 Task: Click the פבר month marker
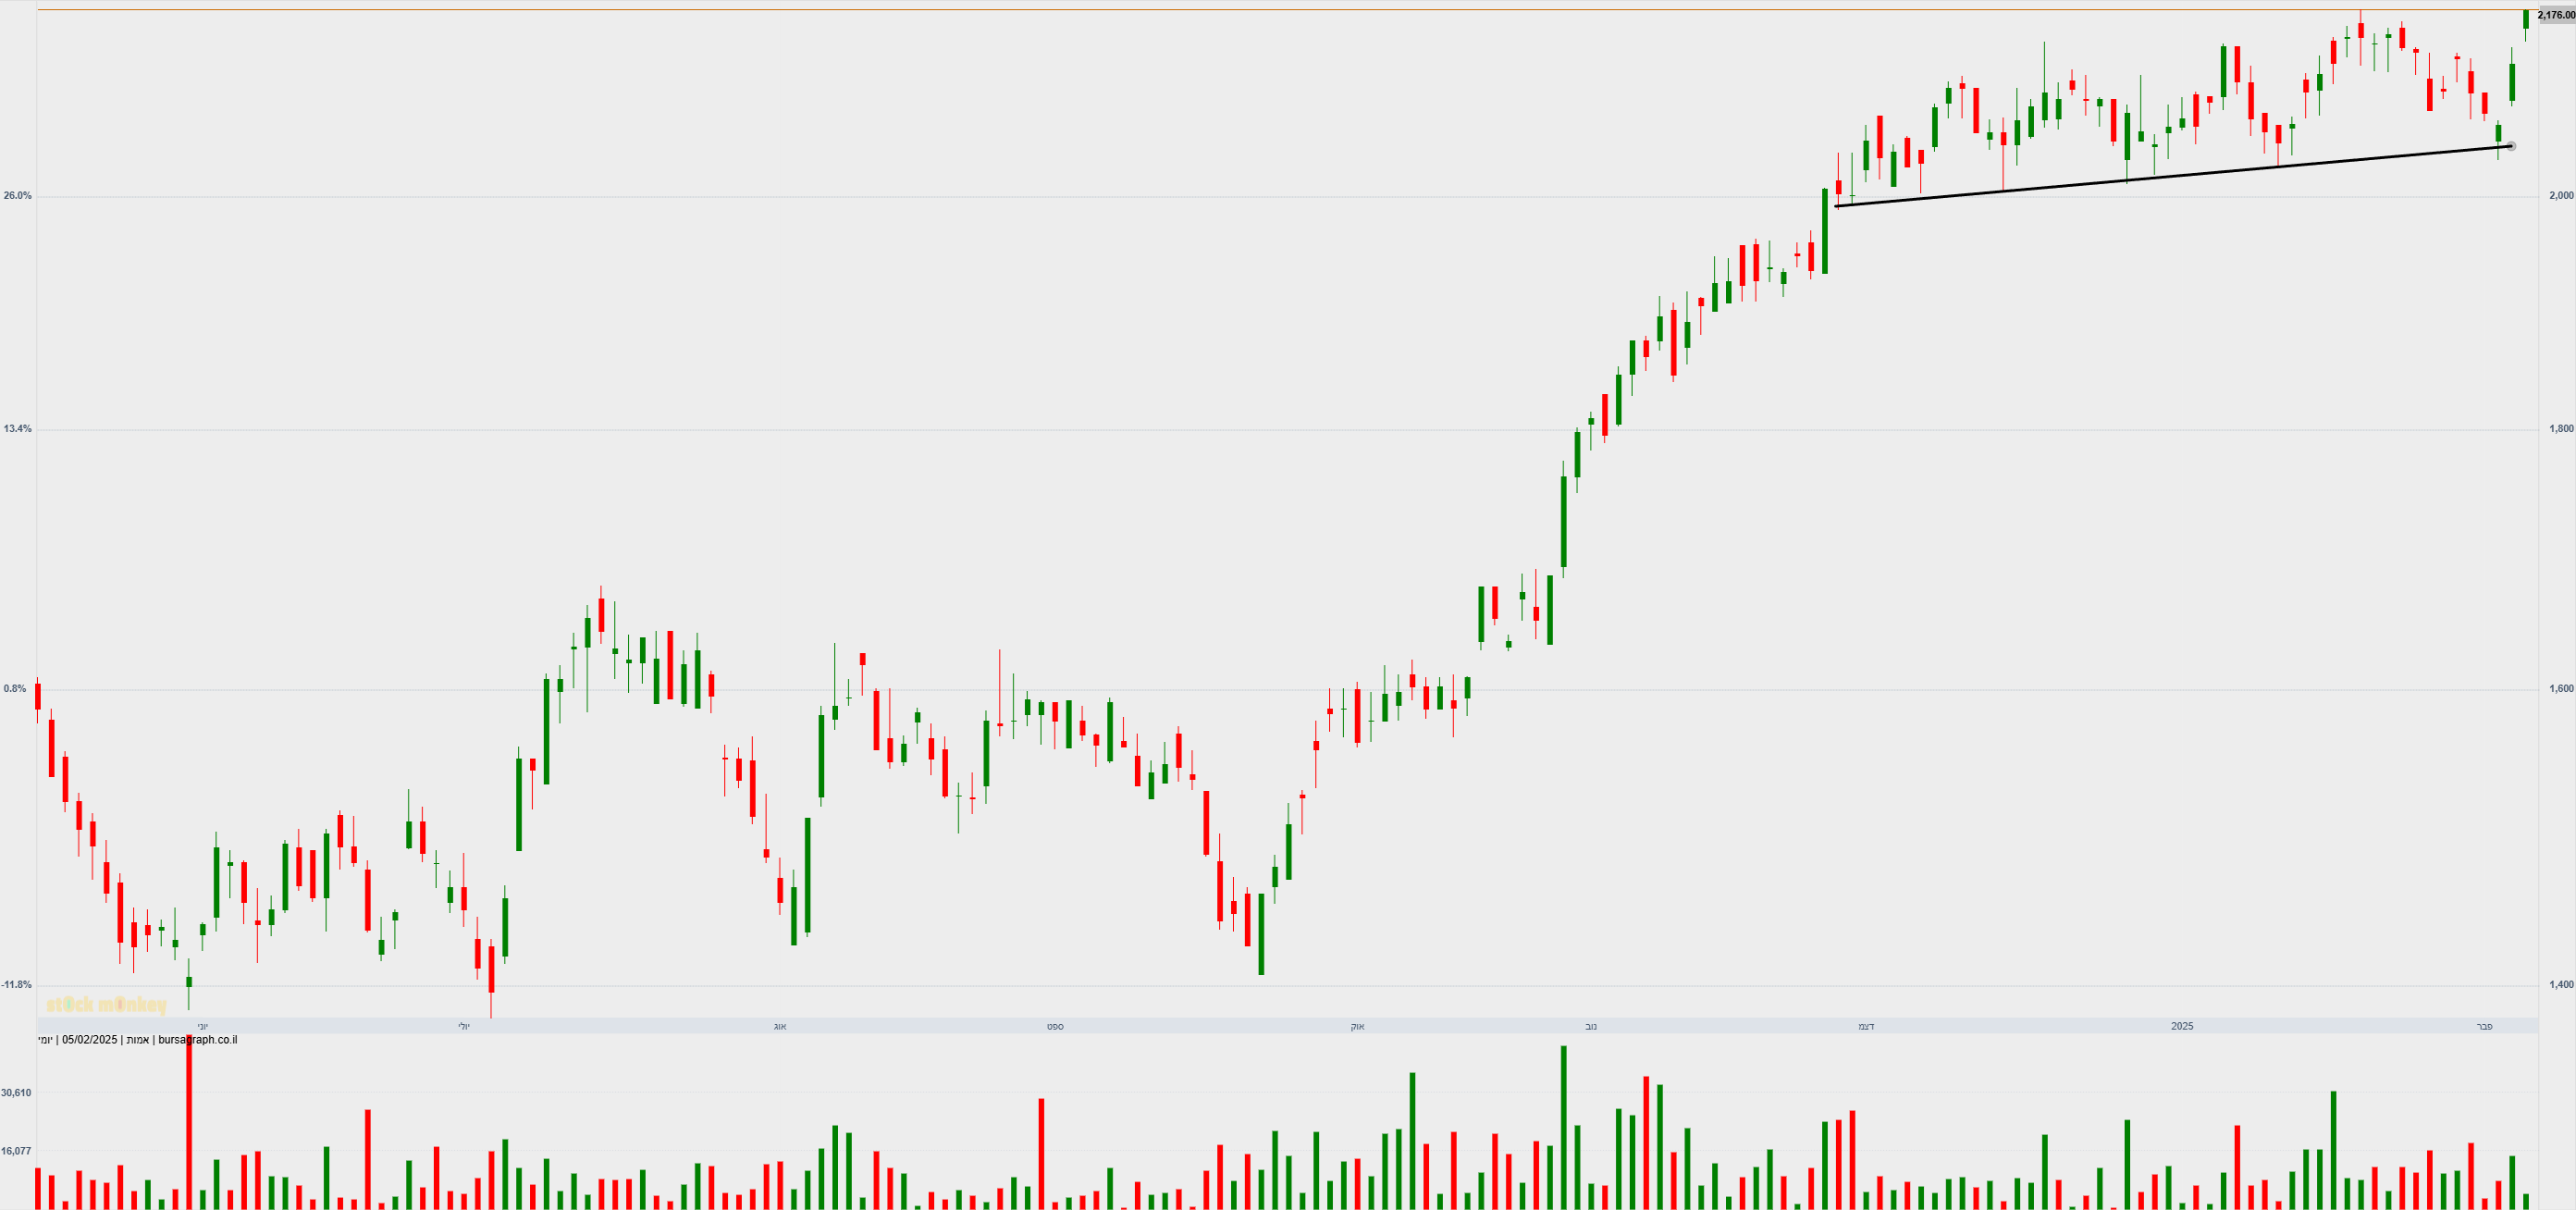(2484, 1027)
